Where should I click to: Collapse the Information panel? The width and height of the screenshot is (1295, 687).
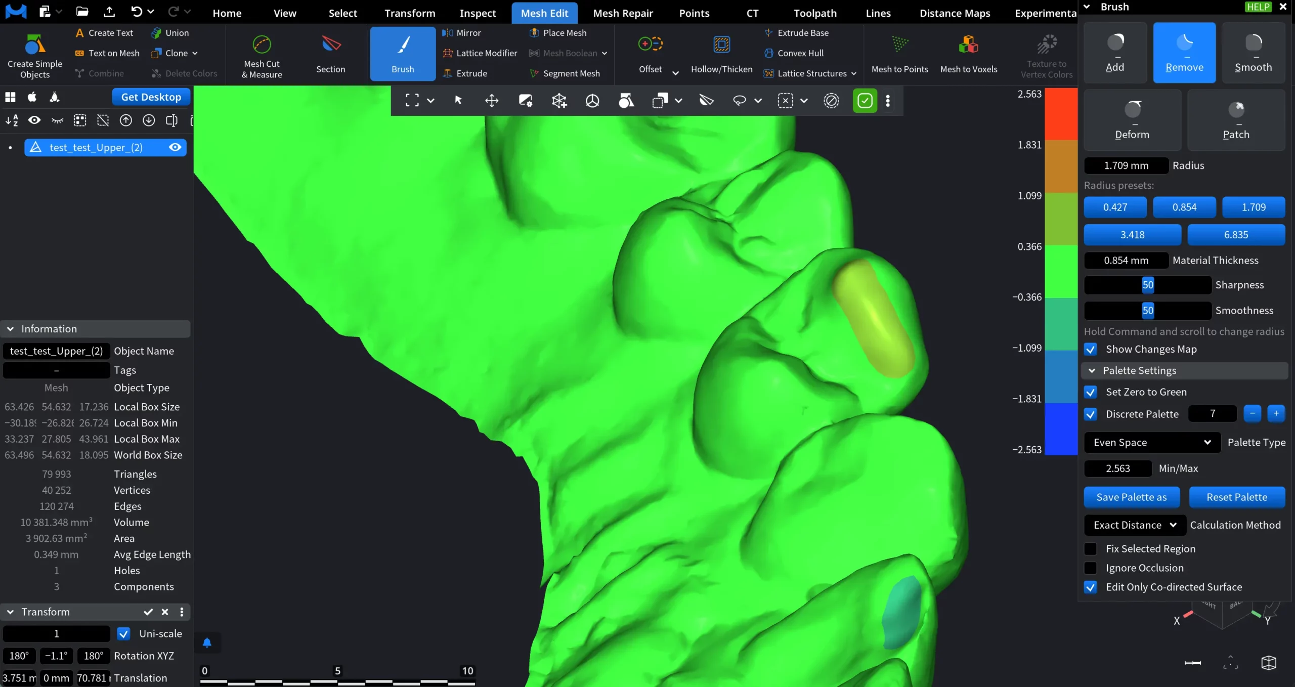(10, 329)
